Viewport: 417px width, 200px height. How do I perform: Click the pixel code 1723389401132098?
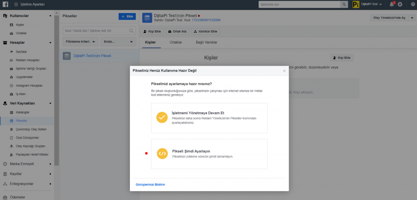click(206, 20)
